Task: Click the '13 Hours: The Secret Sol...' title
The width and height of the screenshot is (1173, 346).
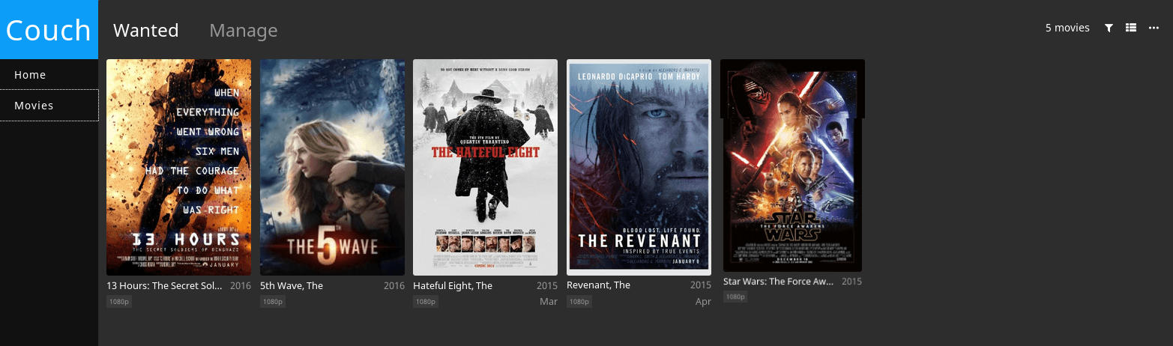Action: click(166, 285)
